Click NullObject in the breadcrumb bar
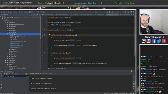168x94 pixels. point(42,12)
